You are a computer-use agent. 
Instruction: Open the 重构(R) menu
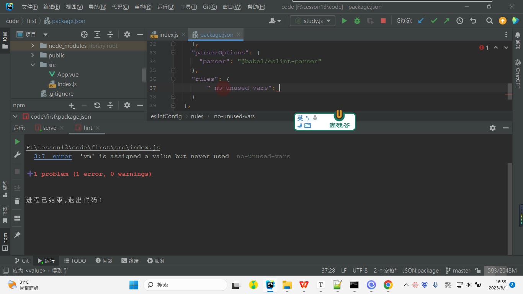tap(143, 7)
